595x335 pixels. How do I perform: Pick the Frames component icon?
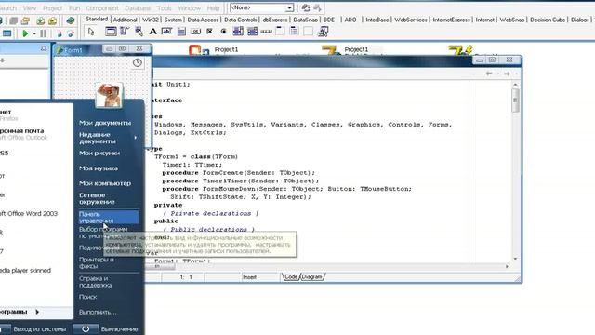point(111,32)
